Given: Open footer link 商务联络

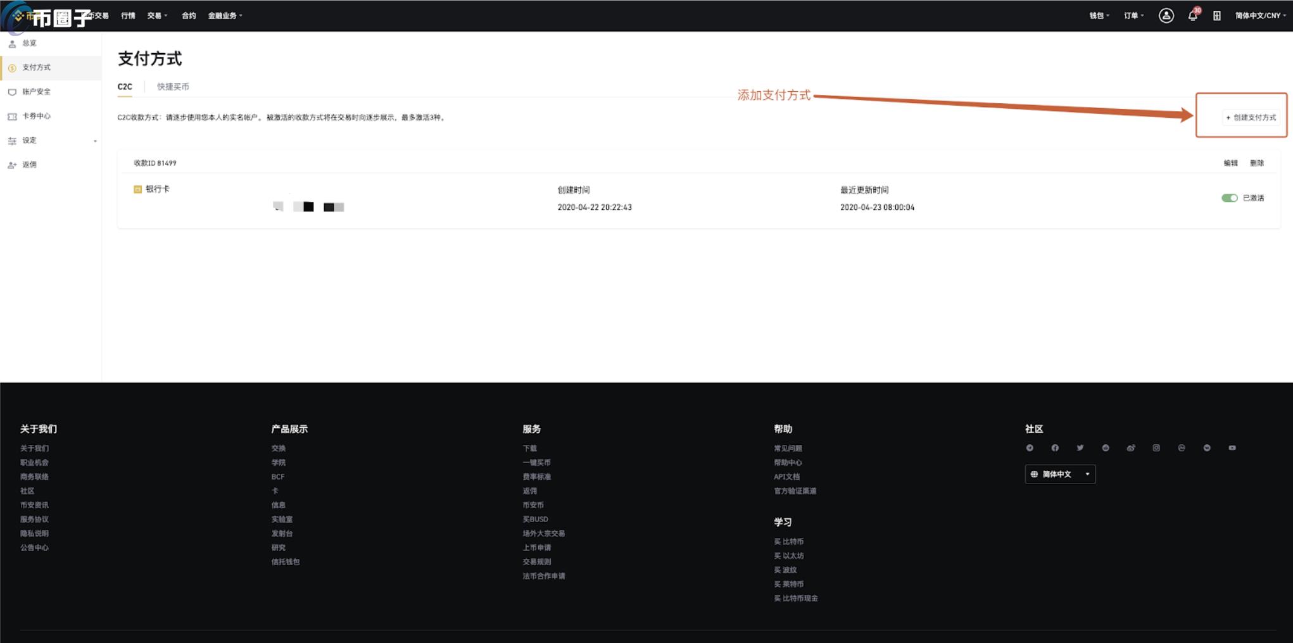Looking at the screenshot, I should (x=34, y=477).
